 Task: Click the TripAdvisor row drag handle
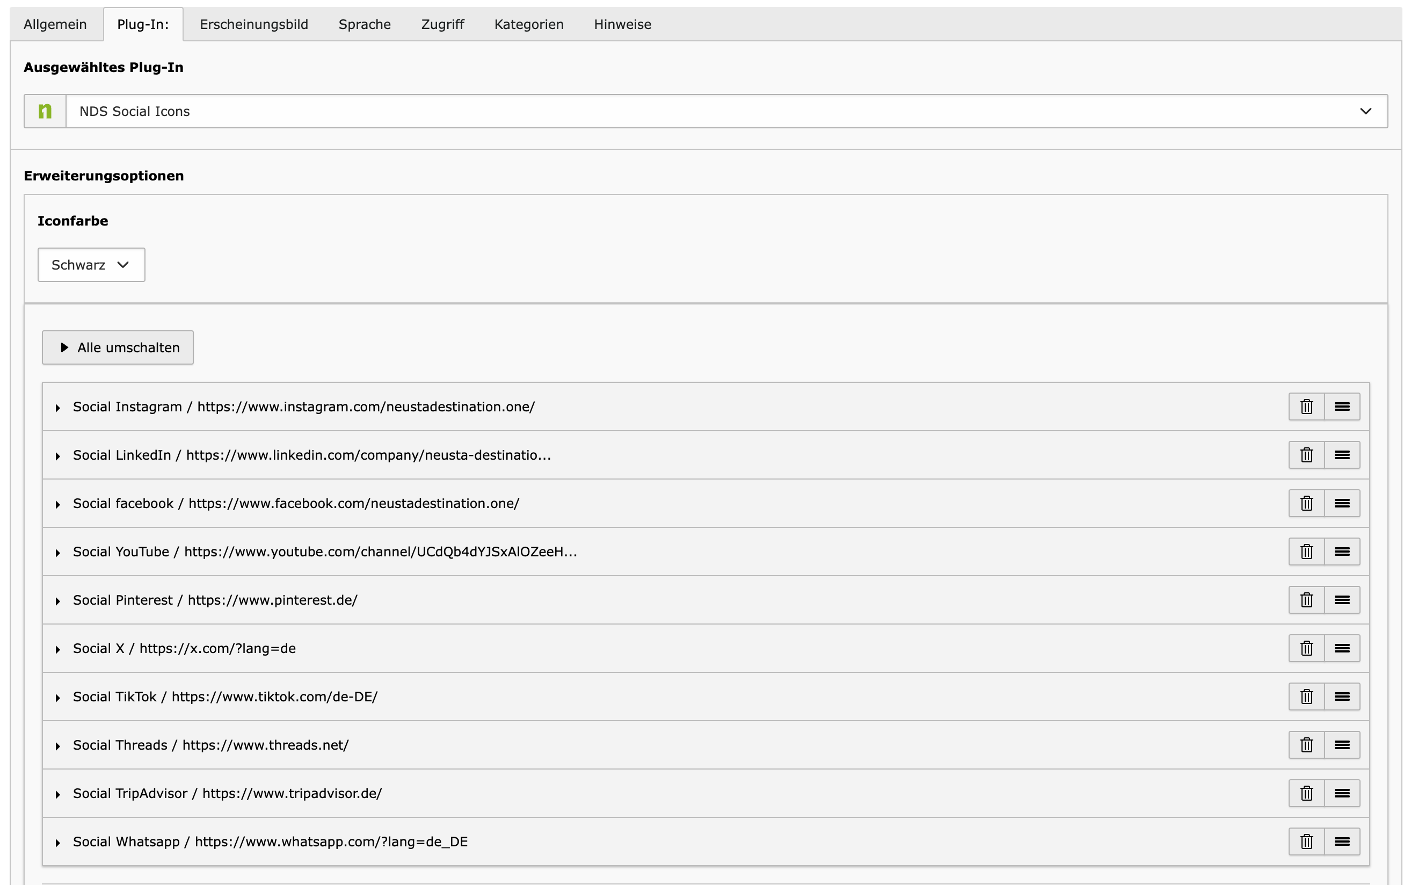tap(1342, 793)
